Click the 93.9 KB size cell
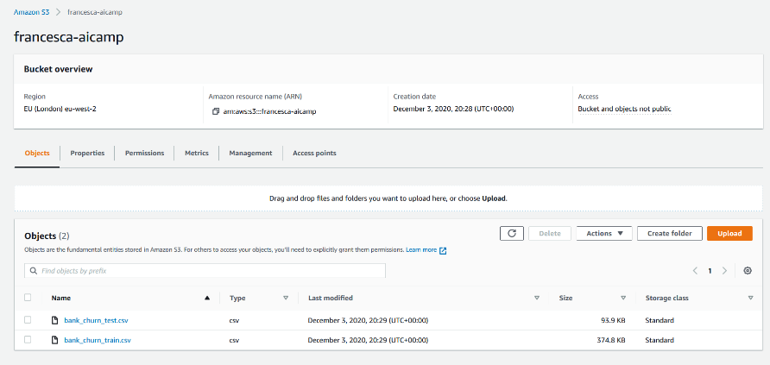Viewport: 770px width, 365px height. click(x=611, y=320)
